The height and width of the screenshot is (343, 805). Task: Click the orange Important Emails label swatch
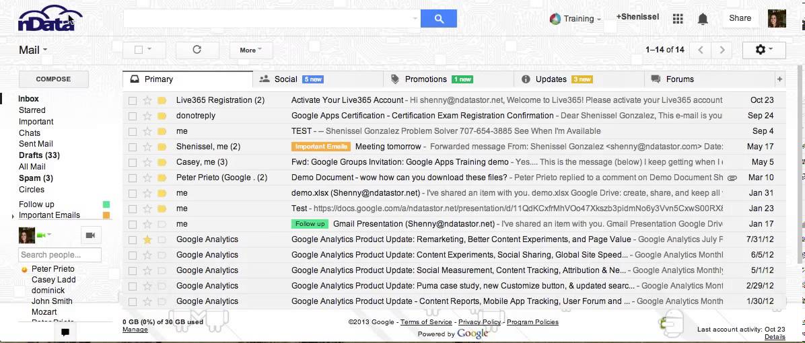(x=106, y=215)
